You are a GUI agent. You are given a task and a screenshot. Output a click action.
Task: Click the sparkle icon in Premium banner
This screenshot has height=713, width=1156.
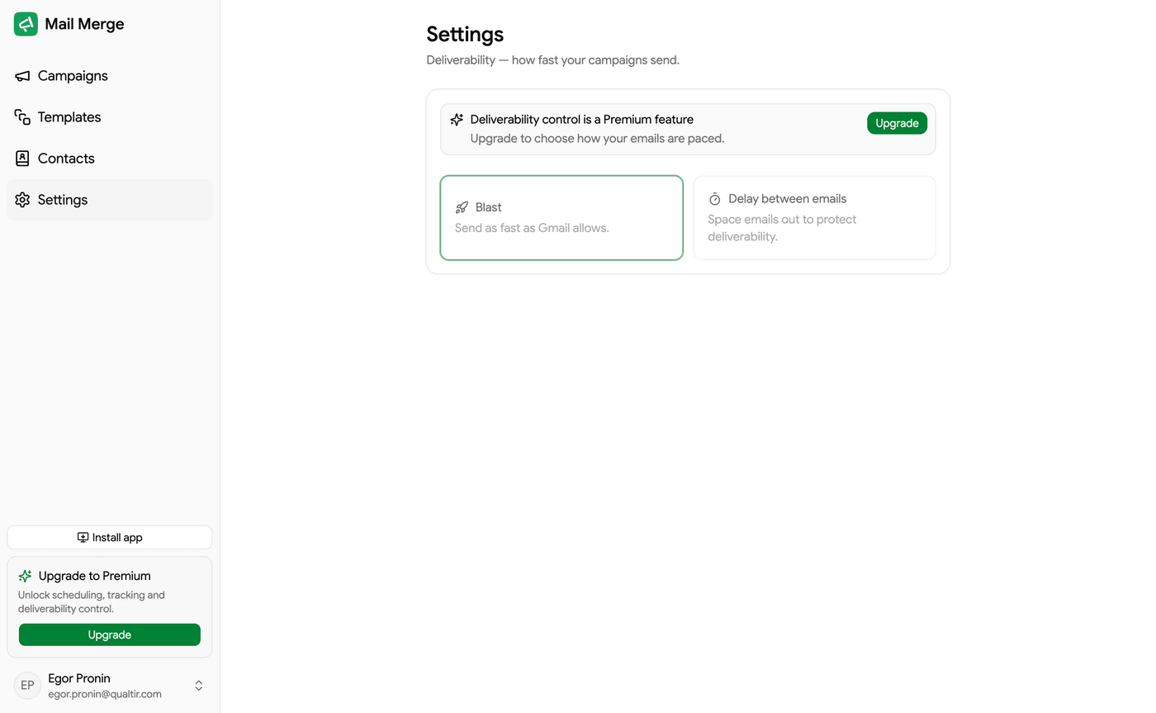457,120
